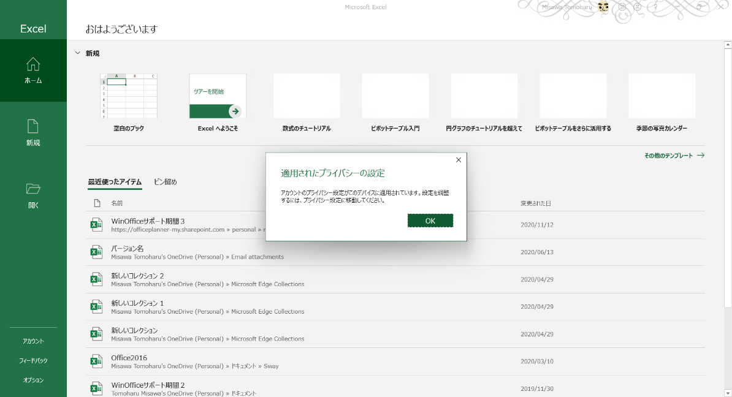
Task: Click the tour's green arrow icon
Action: pyautogui.click(x=235, y=111)
